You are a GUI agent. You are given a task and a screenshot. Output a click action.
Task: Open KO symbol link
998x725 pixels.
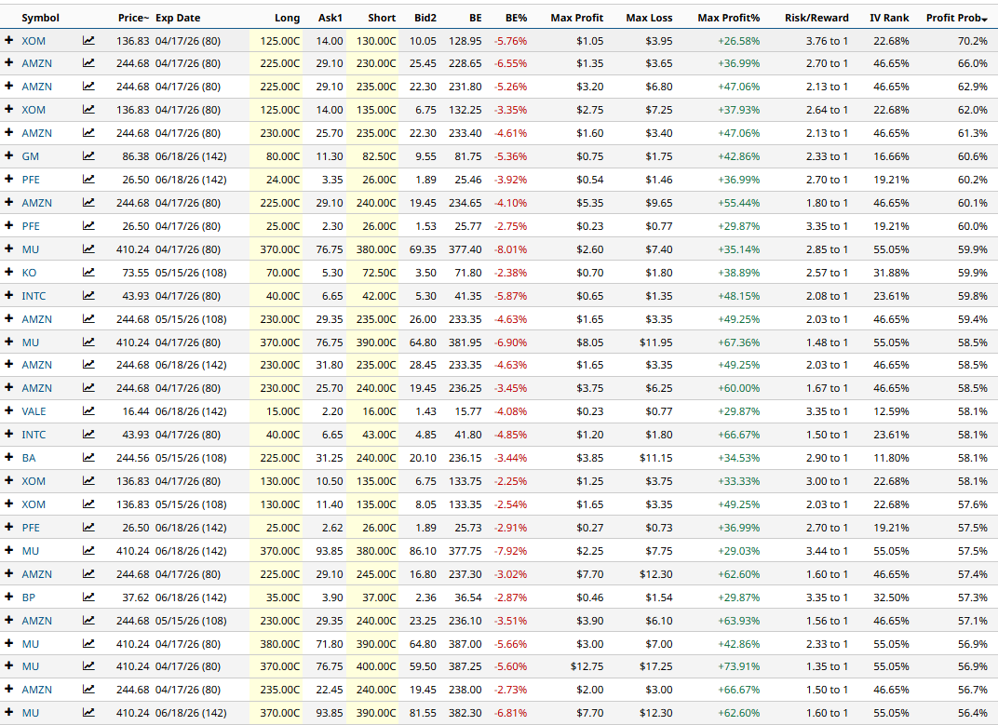pos(29,273)
